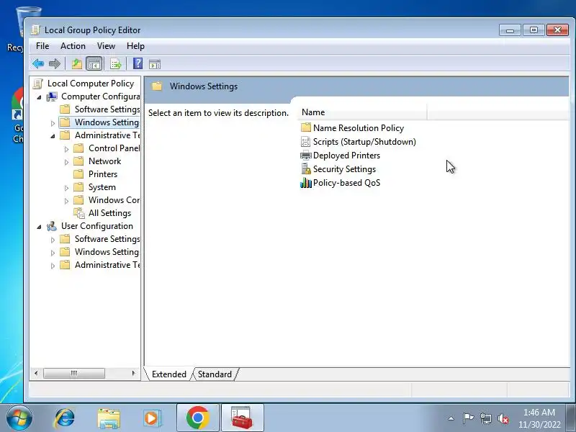
Task: Launch Internet Explorer from taskbar
Action: [65, 418]
